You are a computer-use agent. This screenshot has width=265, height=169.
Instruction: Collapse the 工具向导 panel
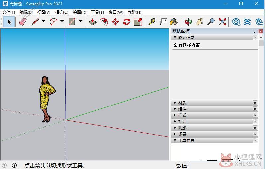(x=175, y=140)
